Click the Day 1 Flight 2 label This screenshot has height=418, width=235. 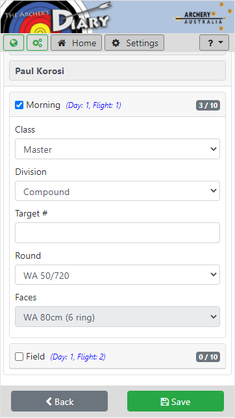click(78, 357)
